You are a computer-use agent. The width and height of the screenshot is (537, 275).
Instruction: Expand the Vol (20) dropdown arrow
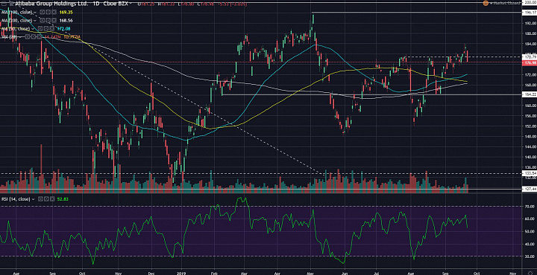point(20,37)
